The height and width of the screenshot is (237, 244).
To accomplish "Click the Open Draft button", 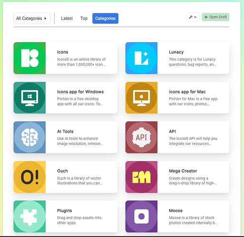I will click(x=215, y=17).
